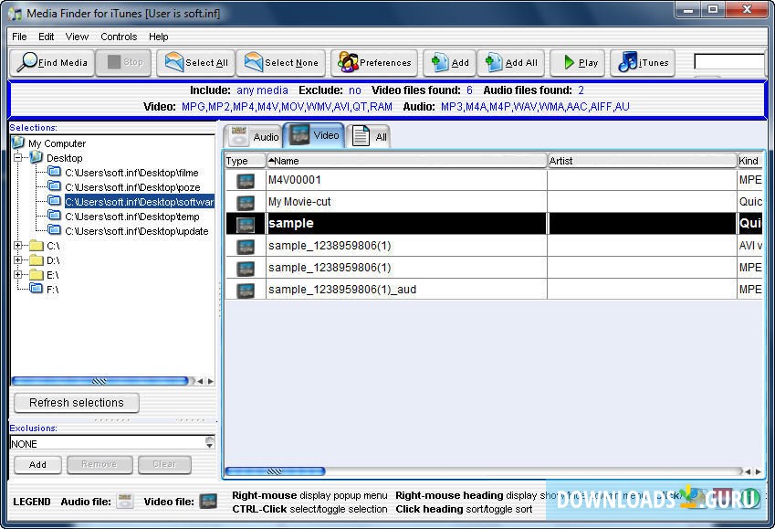The image size is (775, 529).
Task: Select the Add All toolbar icon
Action: point(510,62)
